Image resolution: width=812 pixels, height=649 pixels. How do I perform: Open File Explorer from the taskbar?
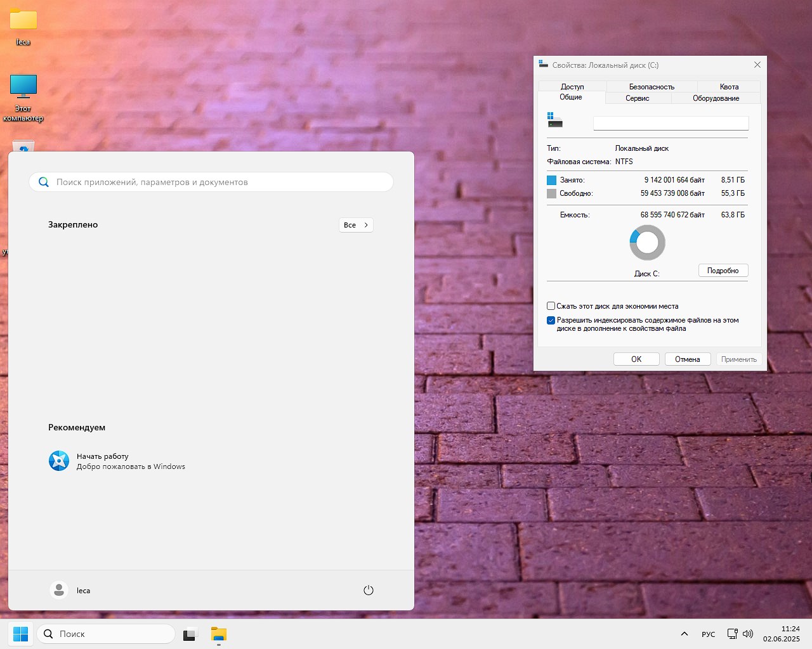tap(219, 634)
